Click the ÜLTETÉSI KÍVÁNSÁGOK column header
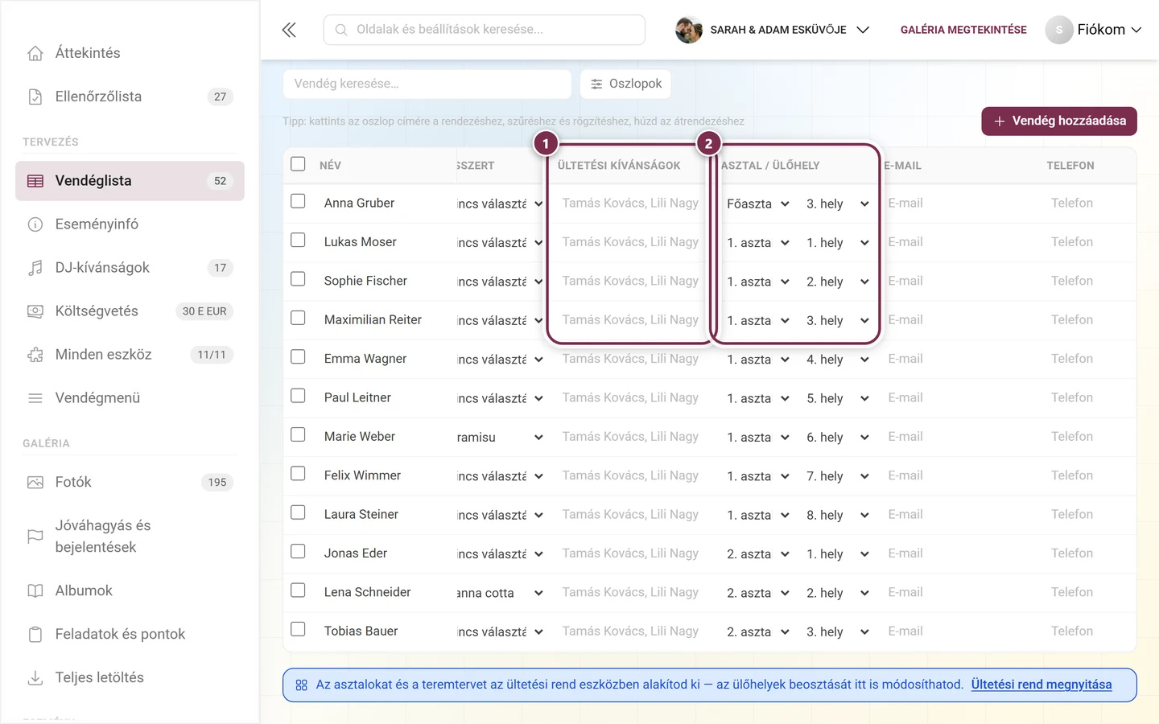Image resolution: width=1159 pixels, height=724 pixels. coord(619,166)
